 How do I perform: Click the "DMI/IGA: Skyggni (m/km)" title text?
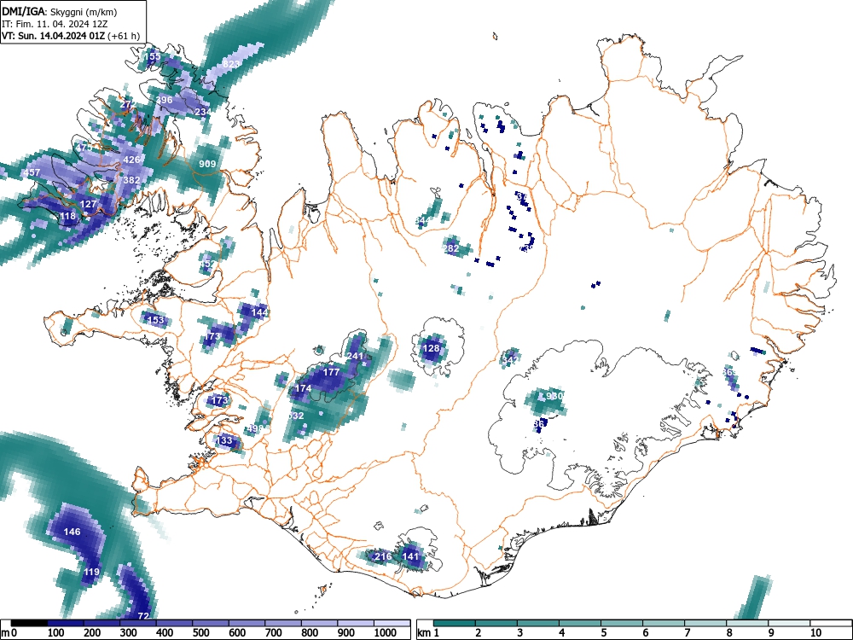60,11
